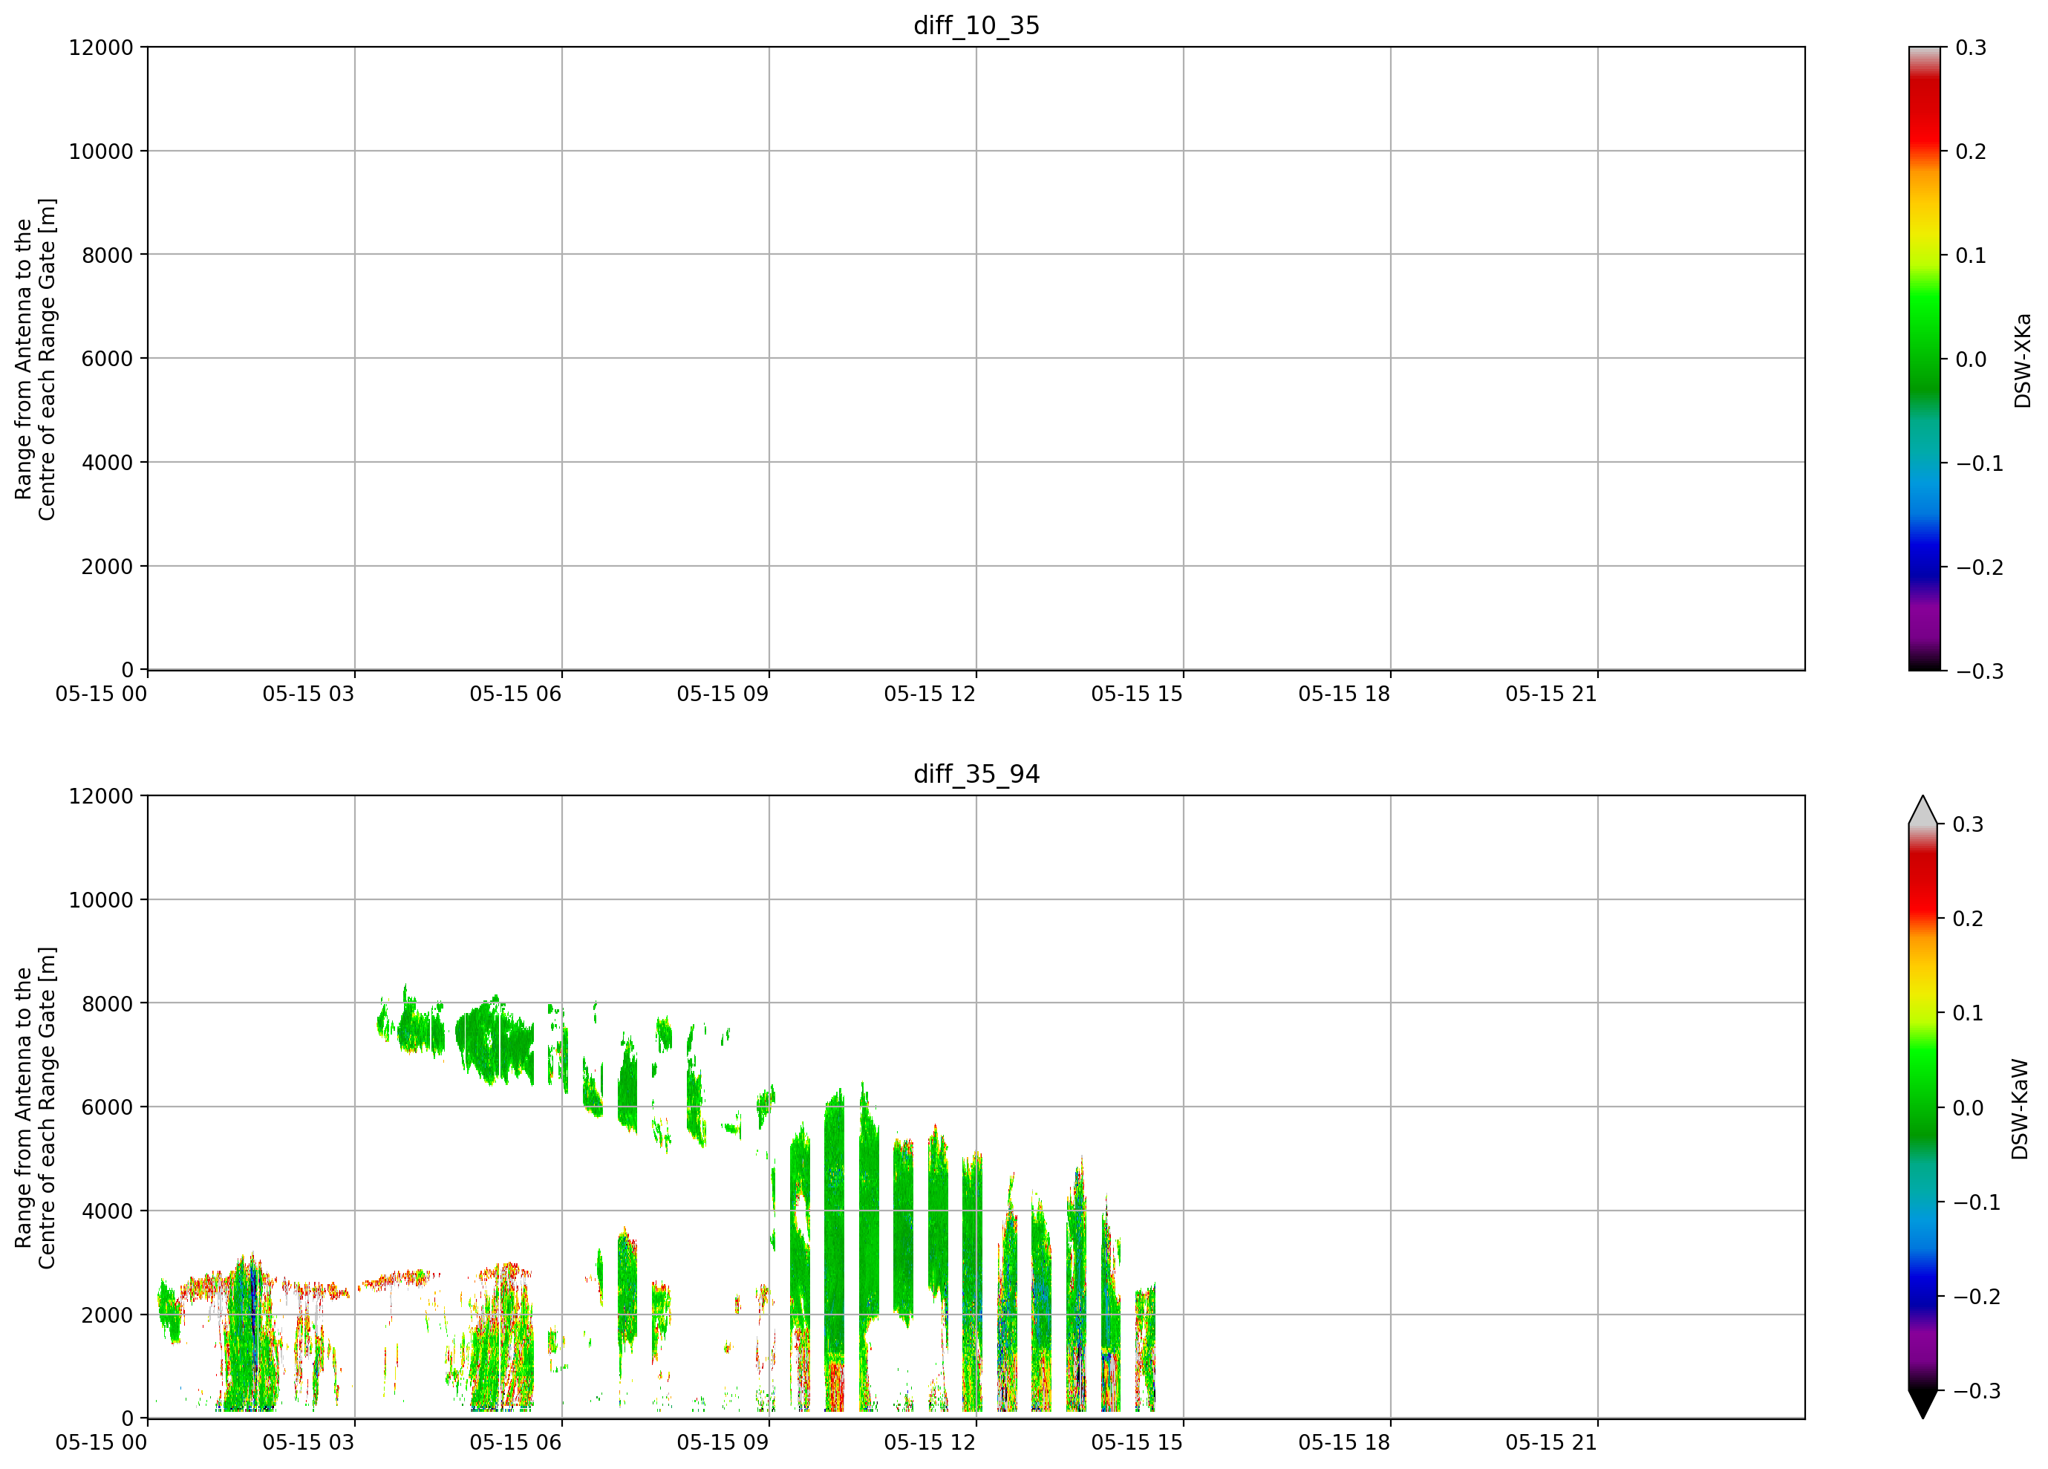Click the −0.3 tick on DSW-KaW colorbar
The width and height of the screenshot is (2048, 1469).
click(x=1977, y=1390)
